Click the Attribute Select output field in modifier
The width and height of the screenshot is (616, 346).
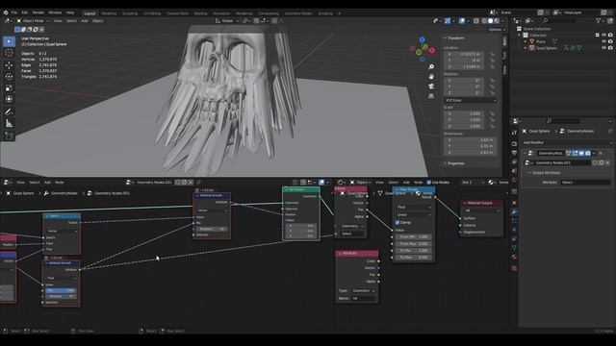585,183
